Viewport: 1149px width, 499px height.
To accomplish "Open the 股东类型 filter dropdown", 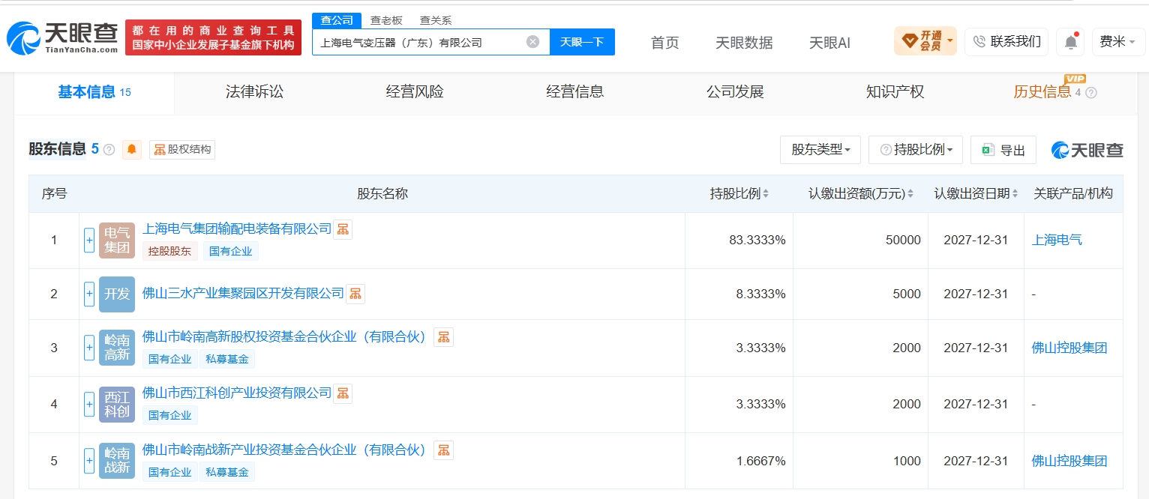I will tap(820, 150).
